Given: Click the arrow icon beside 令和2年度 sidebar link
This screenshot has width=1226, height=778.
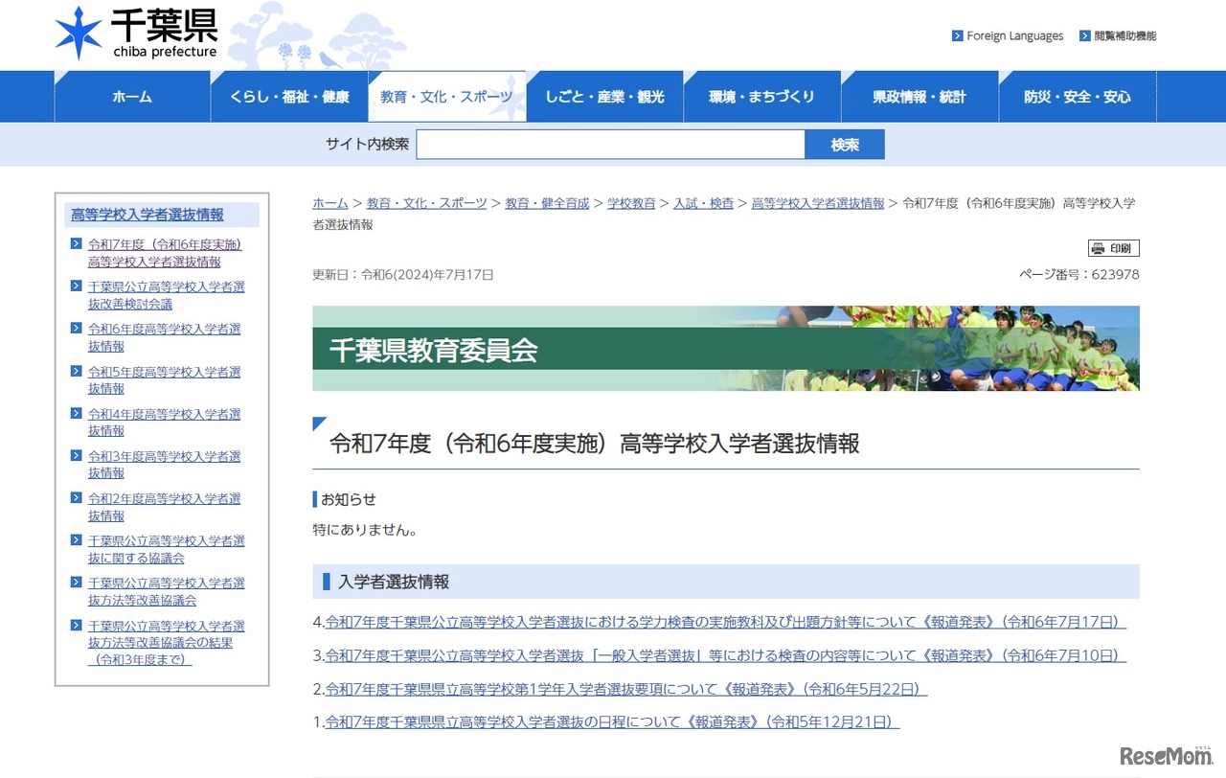Looking at the screenshot, I should coord(77,499).
